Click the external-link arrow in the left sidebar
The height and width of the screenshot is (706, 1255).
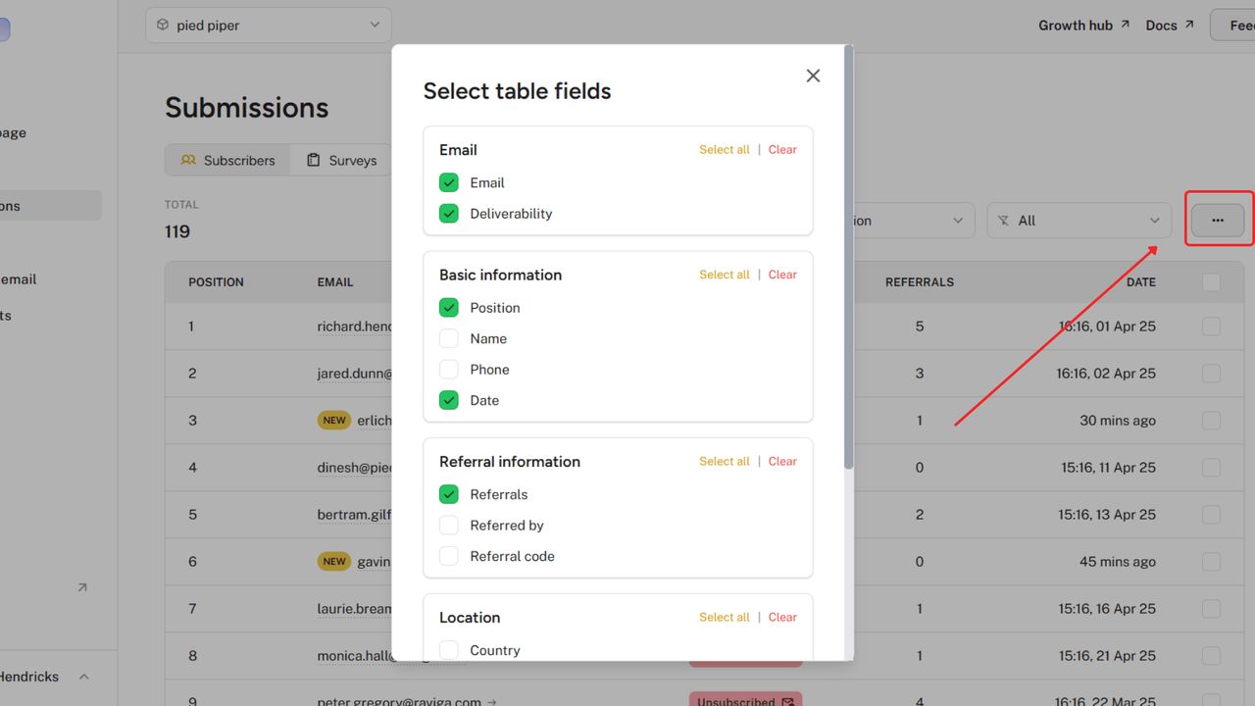[82, 586]
